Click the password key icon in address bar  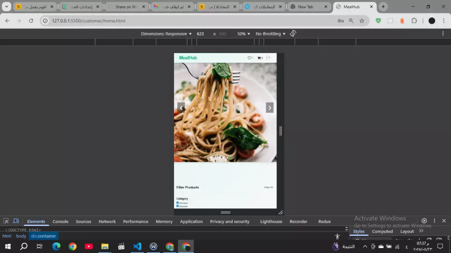pos(341,21)
